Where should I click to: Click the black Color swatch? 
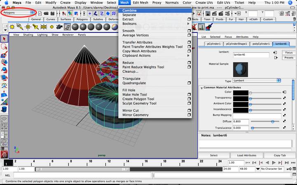tap(241, 93)
